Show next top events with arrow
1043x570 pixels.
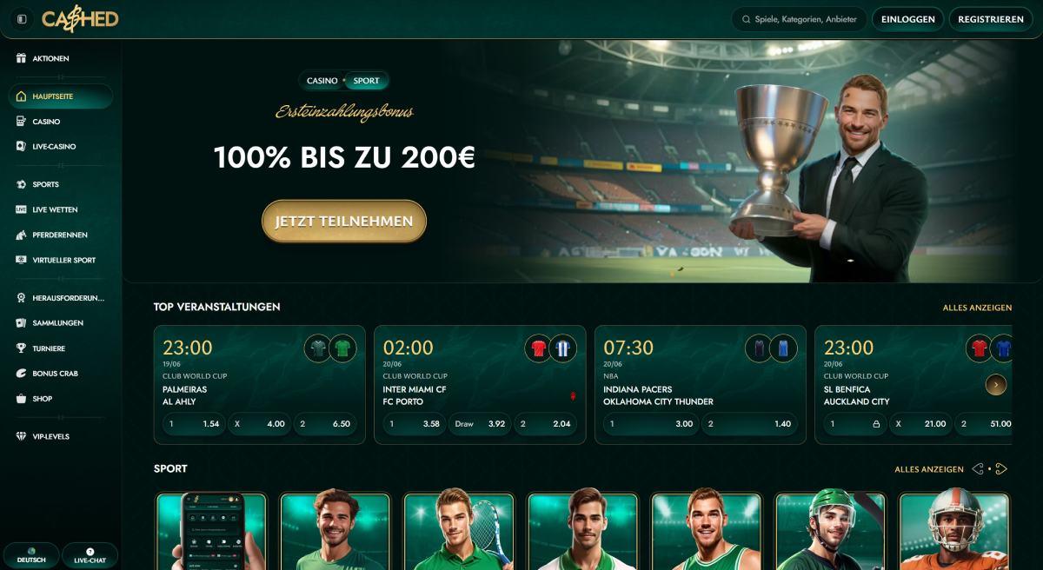tap(996, 384)
